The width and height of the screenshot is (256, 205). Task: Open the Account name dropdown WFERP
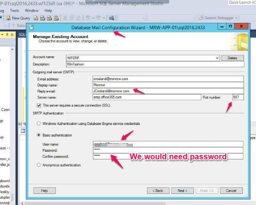(143, 58)
